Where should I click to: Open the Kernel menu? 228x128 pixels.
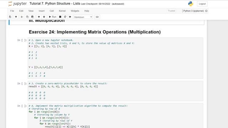(62, 11)
